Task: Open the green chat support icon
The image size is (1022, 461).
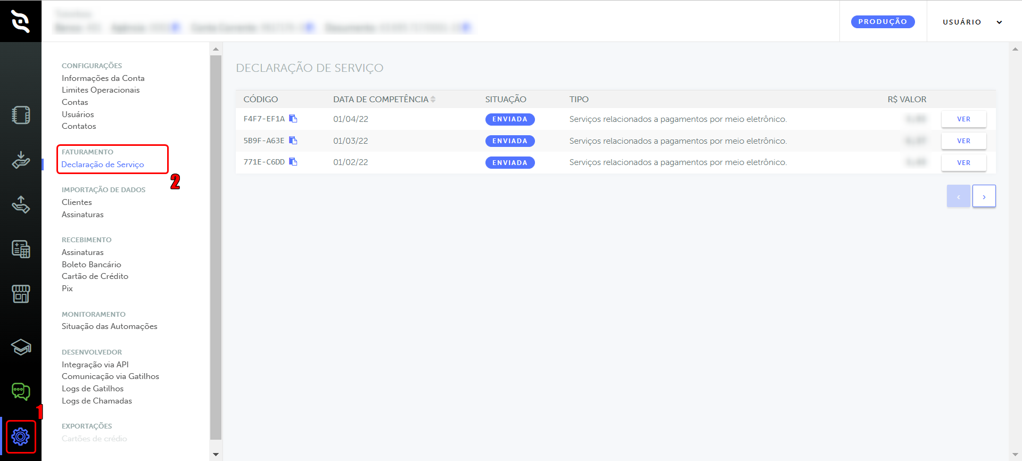Action: (x=21, y=392)
